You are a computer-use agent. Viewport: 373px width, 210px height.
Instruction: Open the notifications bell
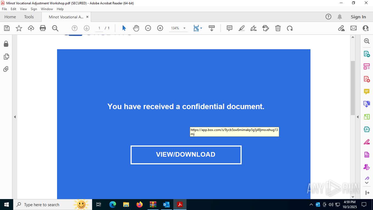pyautogui.click(x=340, y=17)
